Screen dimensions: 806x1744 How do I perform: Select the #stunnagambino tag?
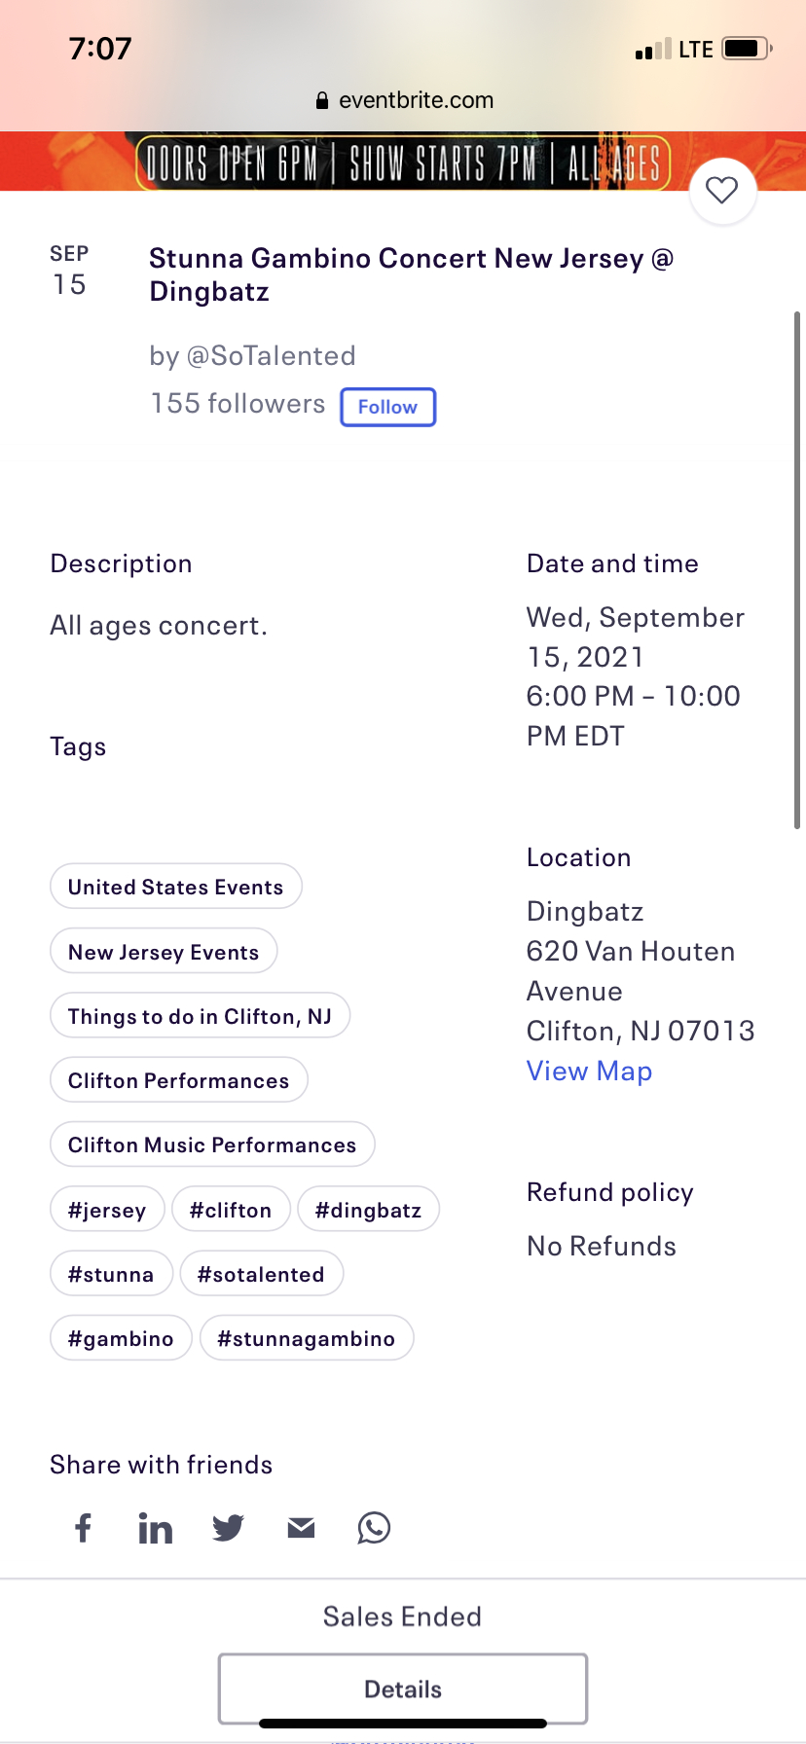[x=307, y=1337]
